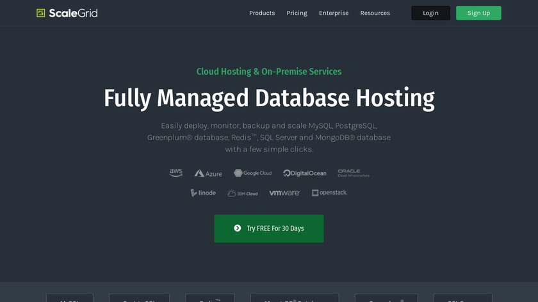Click the ScaleGrid logo
Image resolution: width=538 pixels, height=302 pixels.
(67, 13)
